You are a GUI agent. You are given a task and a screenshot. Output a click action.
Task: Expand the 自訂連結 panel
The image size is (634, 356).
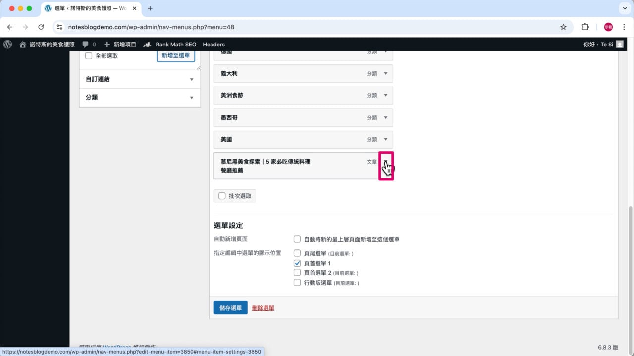click(x=191, y=79)
